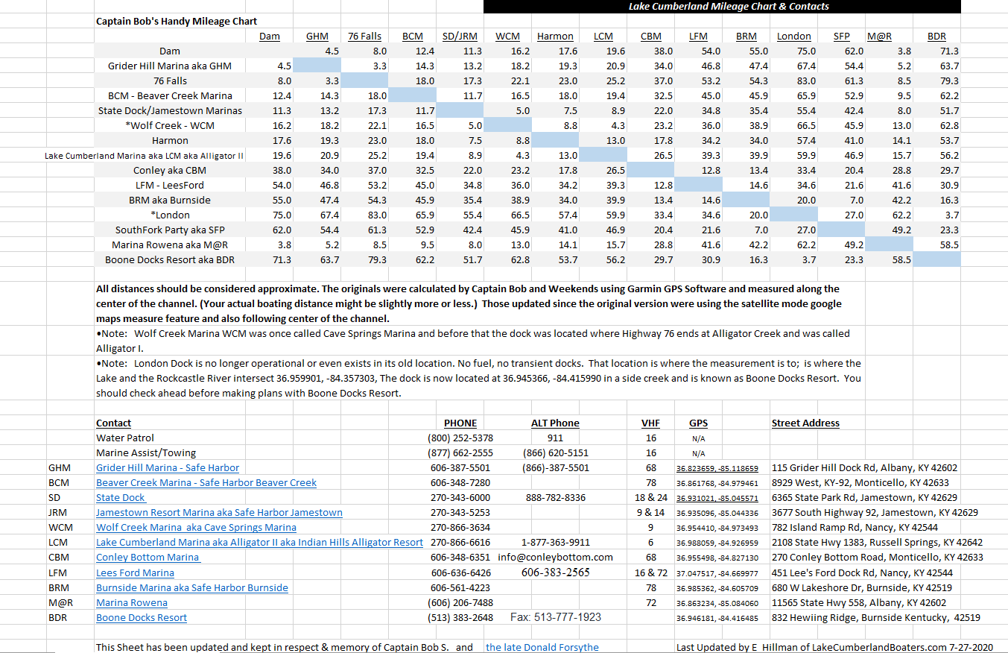Select row label Marina Rowena aka M@R

170,245
